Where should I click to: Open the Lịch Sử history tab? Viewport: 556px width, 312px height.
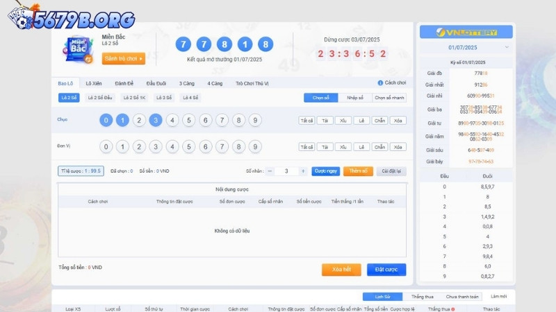(382, 297)
